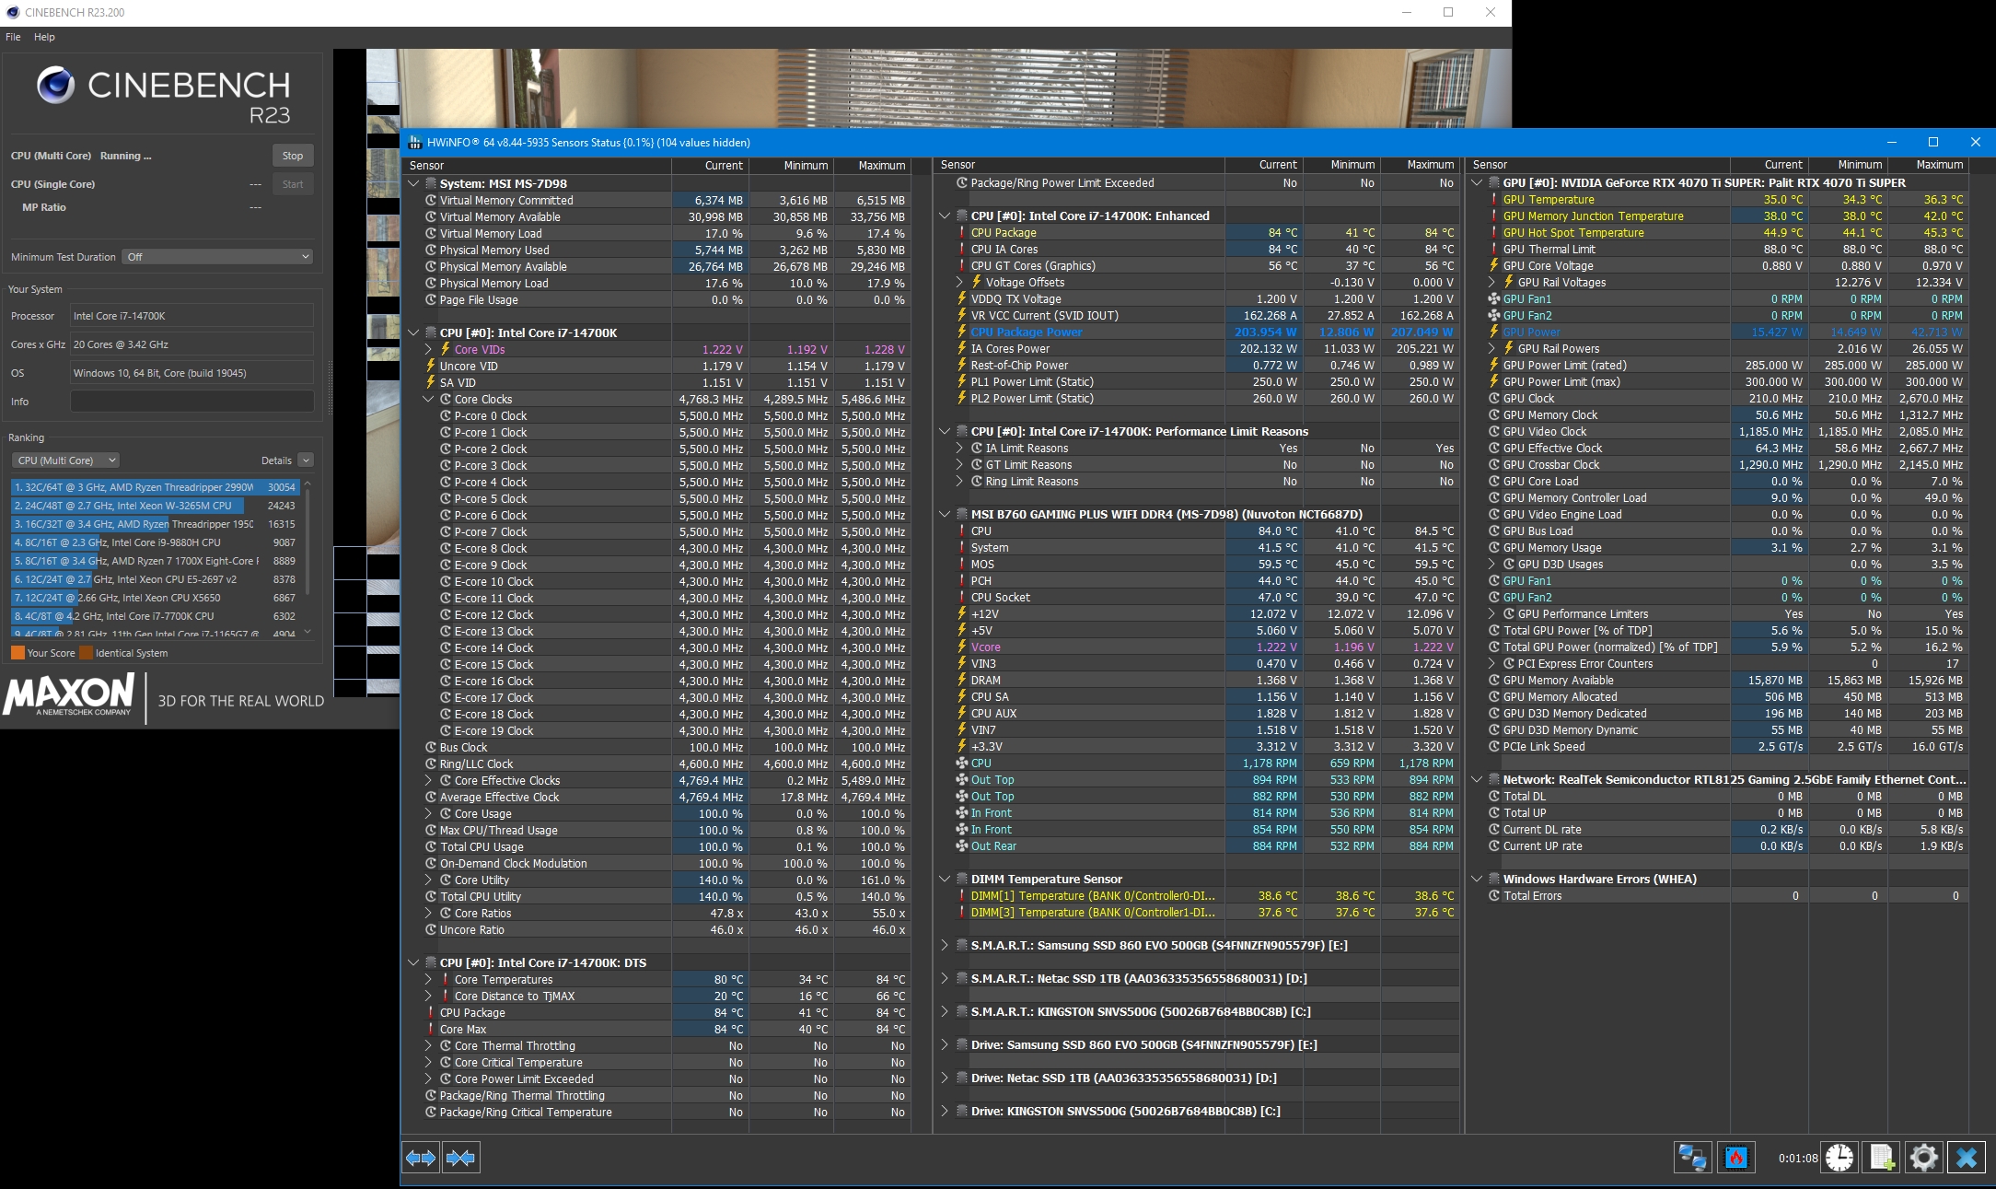
Task: Click the brown Identical System color swatch
Action: [87, 653]
